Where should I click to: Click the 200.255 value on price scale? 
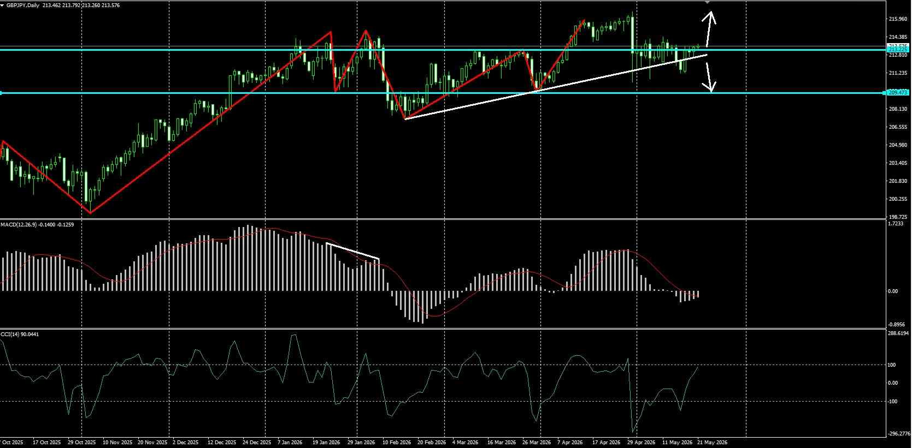click(898, 199)
